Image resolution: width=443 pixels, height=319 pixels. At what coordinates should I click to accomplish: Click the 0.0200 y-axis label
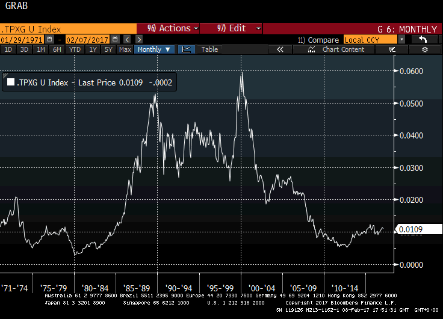[411, 200]
